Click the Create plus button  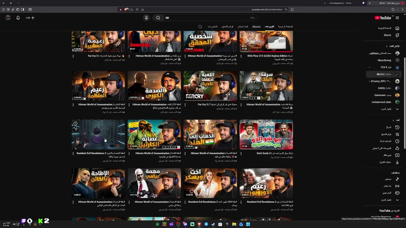pos(30,18)
